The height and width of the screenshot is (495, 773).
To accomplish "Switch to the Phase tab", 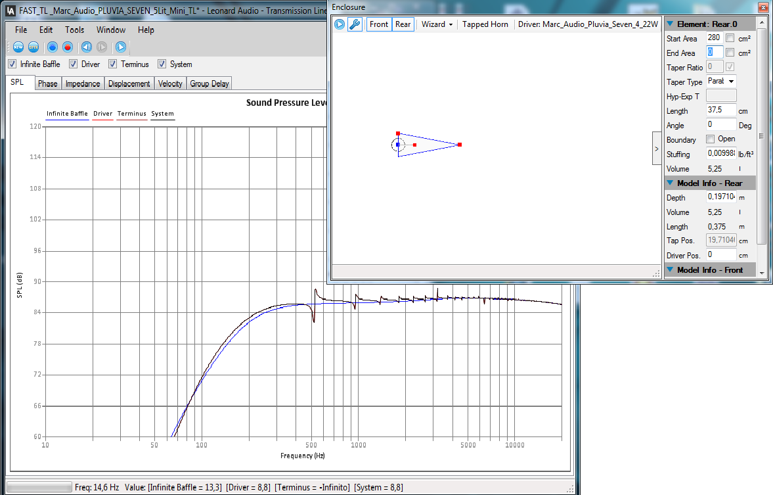I will tap(48, 83).
